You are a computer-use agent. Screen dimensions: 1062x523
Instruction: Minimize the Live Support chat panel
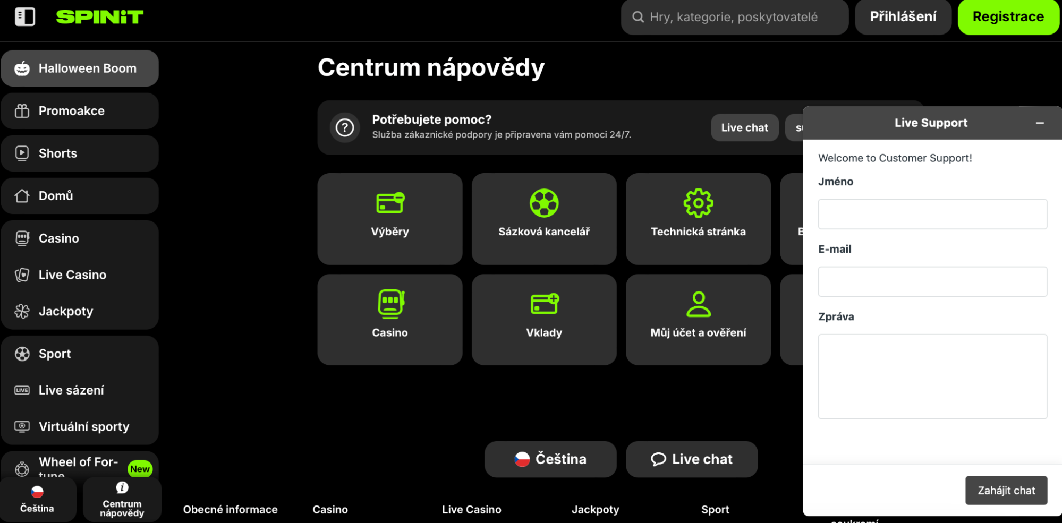point(1039,123)
